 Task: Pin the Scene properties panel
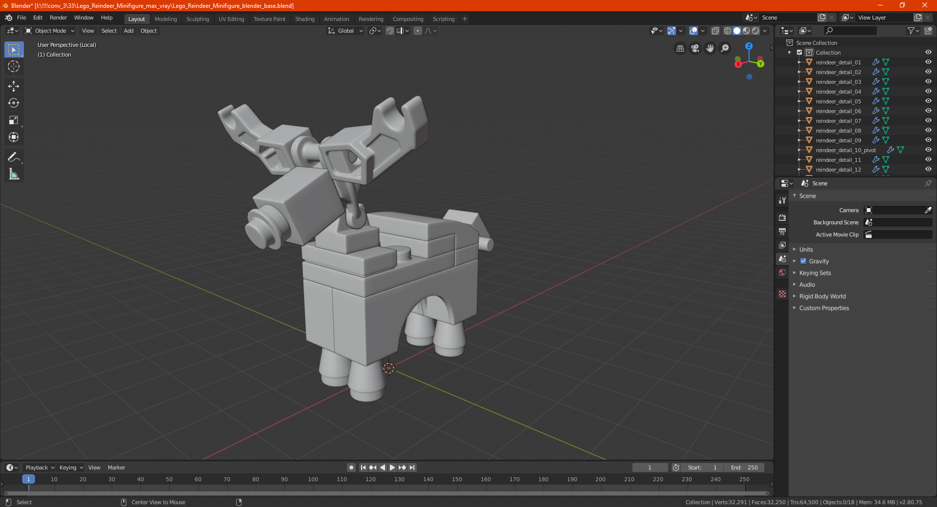[928, 183]
